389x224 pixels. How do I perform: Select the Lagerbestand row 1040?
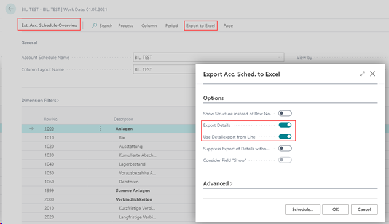(x=108, y=164)
